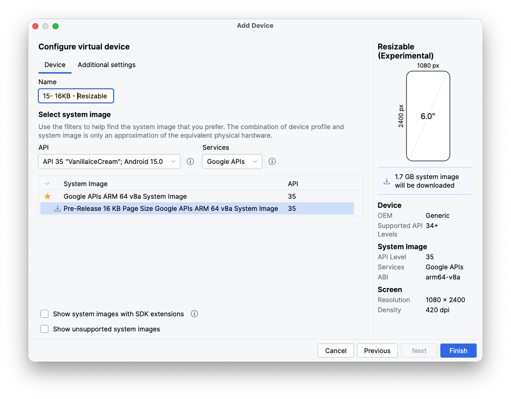Sort by the API column header

tap(293, 184)
